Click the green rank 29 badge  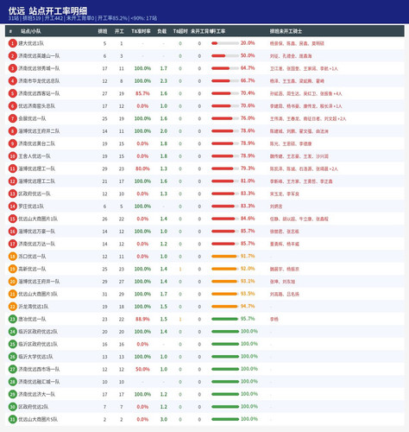pyautogui.click(x=12, y=394)
